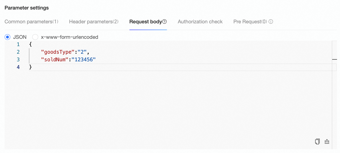Click the broom clear-format icon
Viewport: 340px width, 153px height.
(x=327, y=141)
